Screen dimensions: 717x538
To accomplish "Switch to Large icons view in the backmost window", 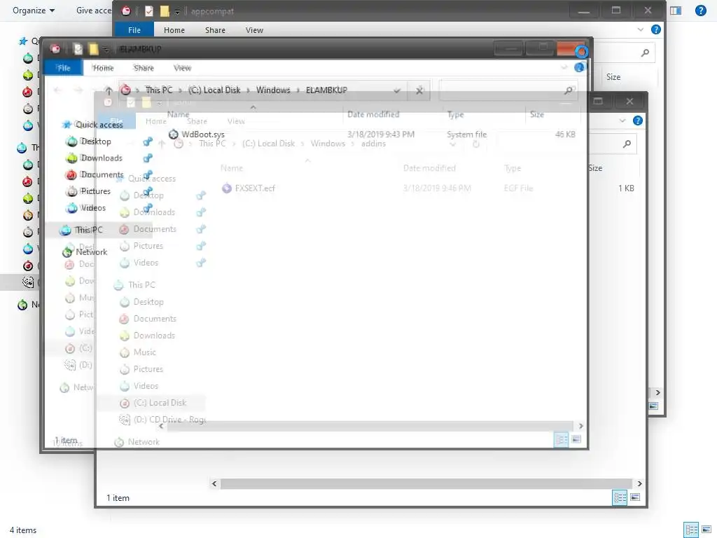I will pos(707,530).
